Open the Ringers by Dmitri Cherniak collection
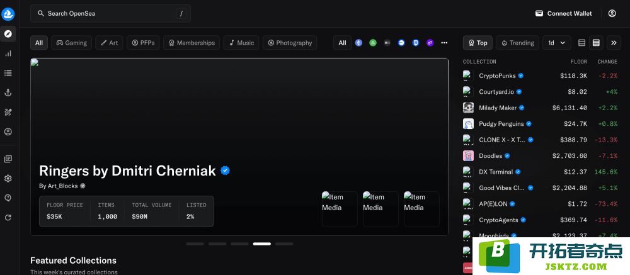Image resolution: width=630 pixels, height=275 pixels. 127,171
